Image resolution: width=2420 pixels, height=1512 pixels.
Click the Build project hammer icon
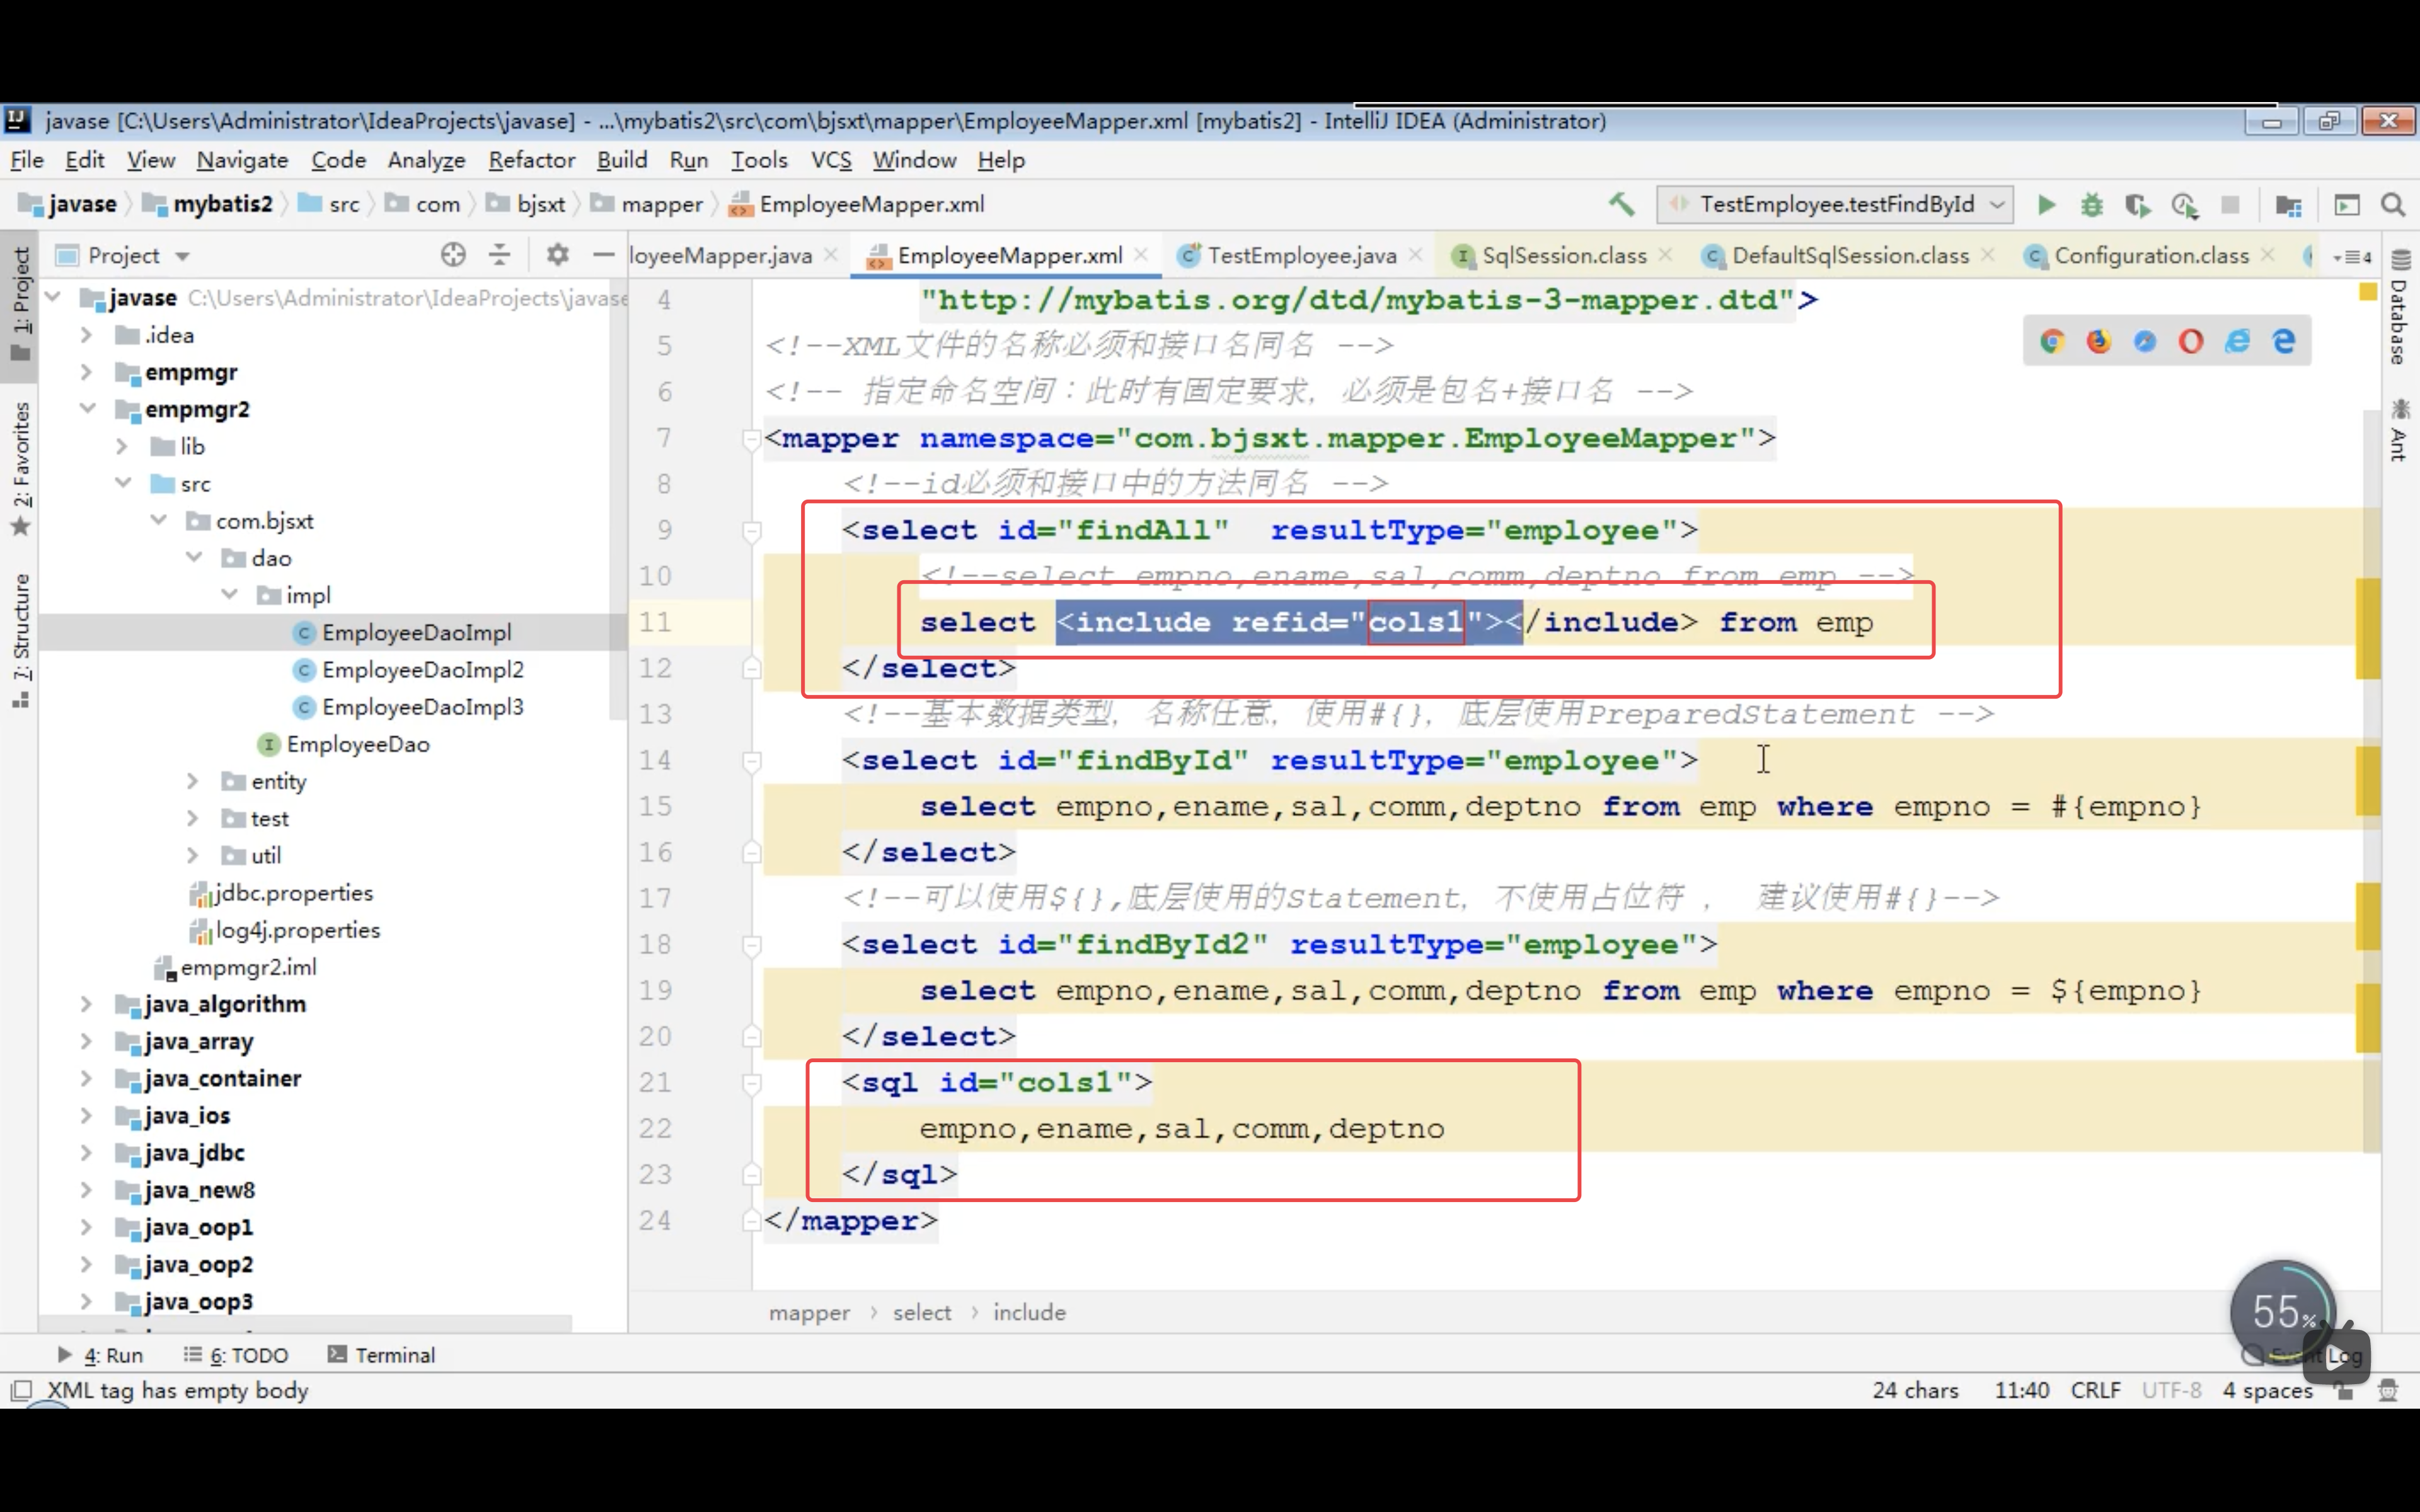[x=1621, y=205]
